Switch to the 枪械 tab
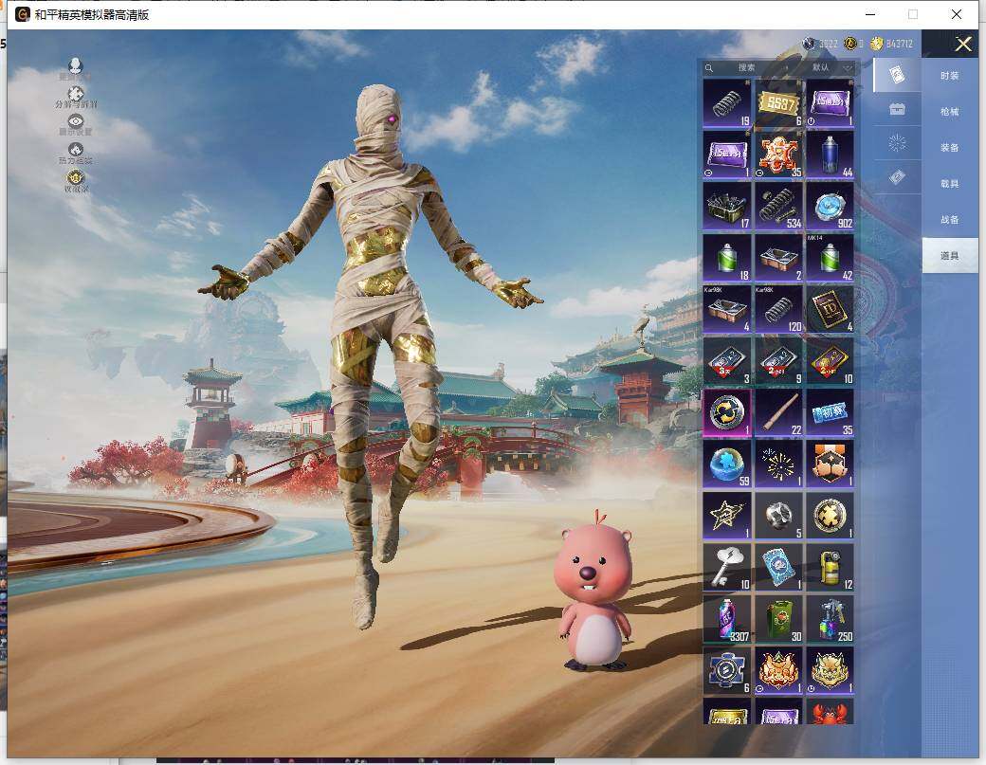 coord(950,111)
